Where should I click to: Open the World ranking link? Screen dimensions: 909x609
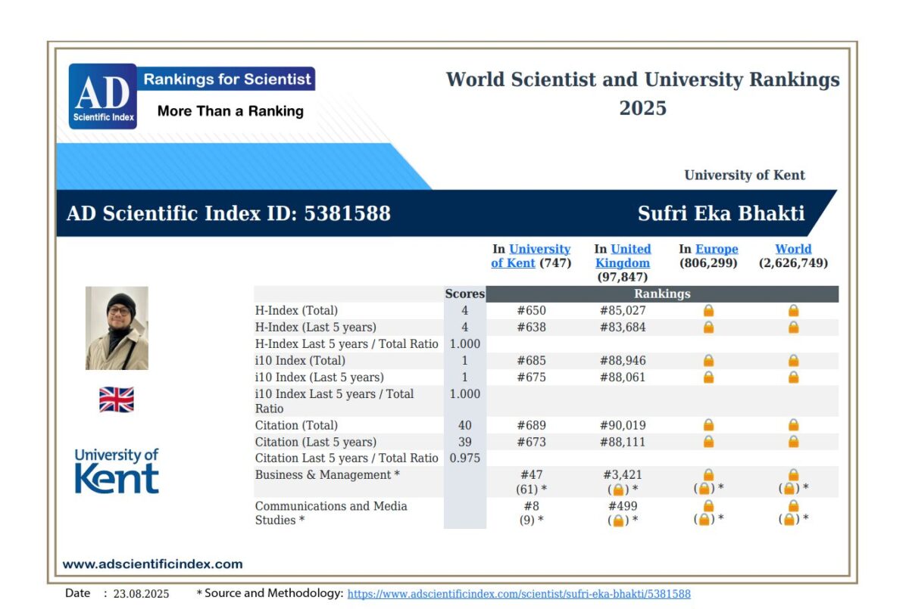[x=793, y=249]
